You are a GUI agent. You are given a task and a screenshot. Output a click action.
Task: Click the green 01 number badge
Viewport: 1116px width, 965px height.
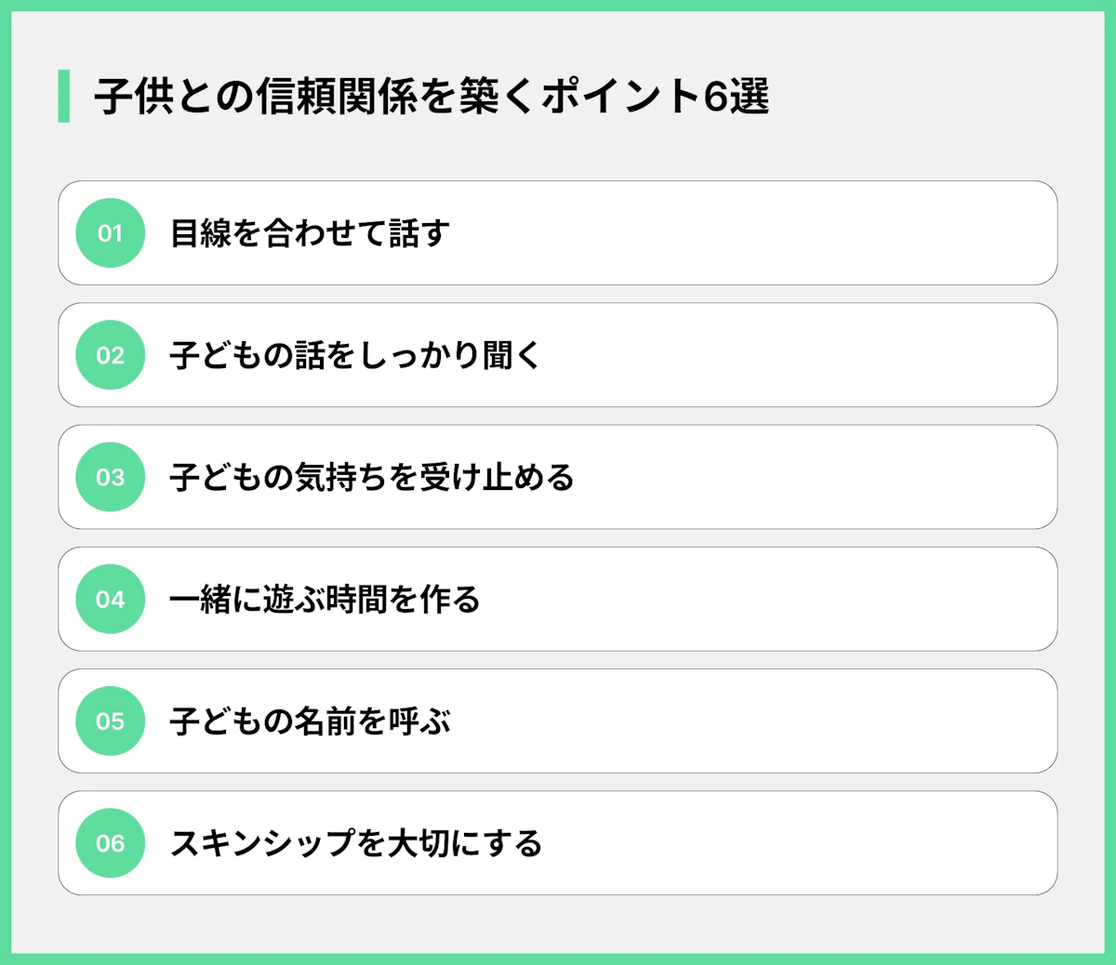pyautogui.click(x=110, y=233)
